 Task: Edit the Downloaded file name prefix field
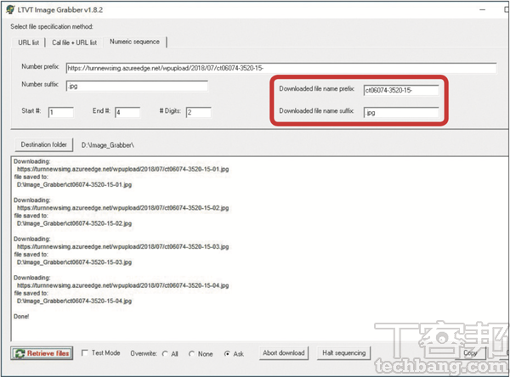point(401,90)
